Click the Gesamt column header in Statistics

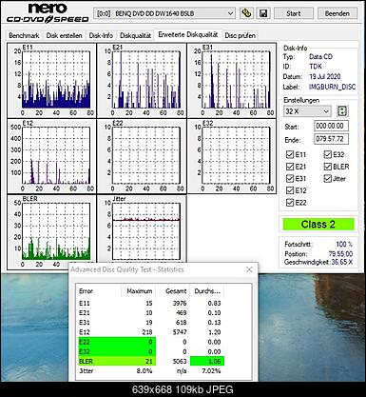(174, 291)
